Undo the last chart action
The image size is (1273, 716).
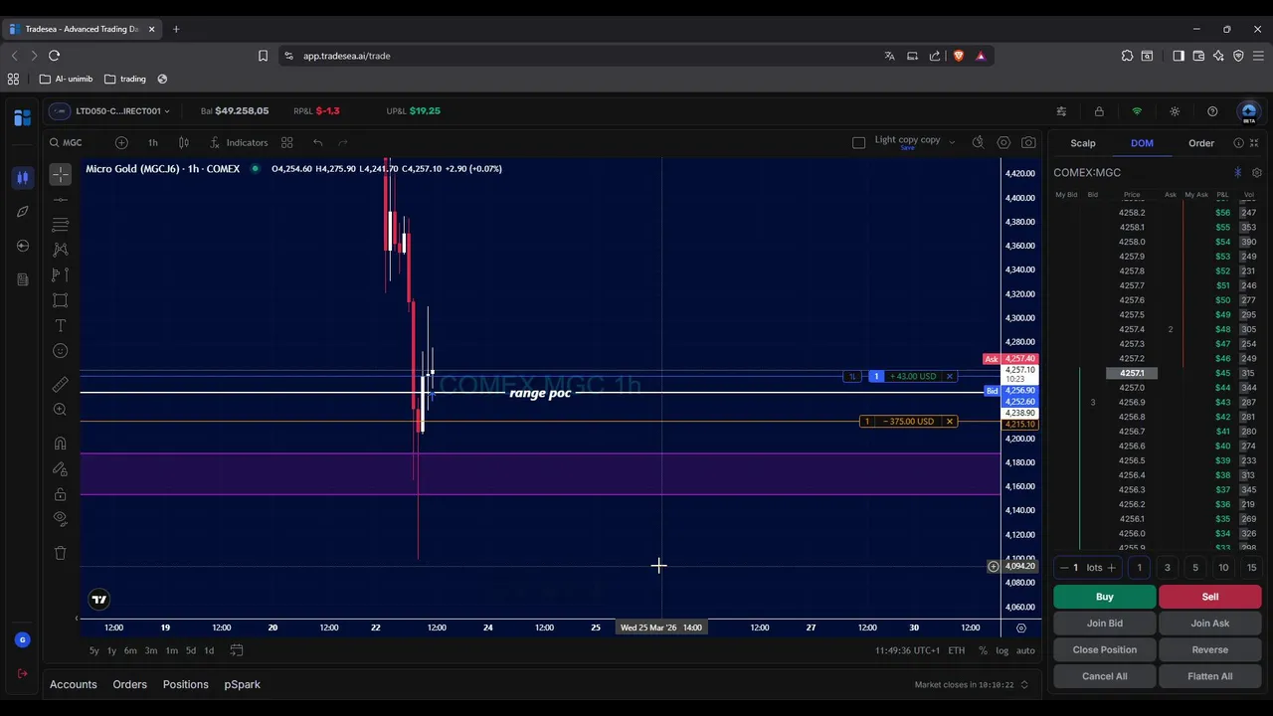click(317, 143)
